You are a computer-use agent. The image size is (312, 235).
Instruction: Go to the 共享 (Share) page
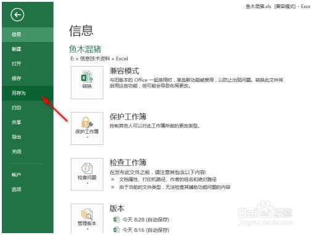[x=28, y=122]
